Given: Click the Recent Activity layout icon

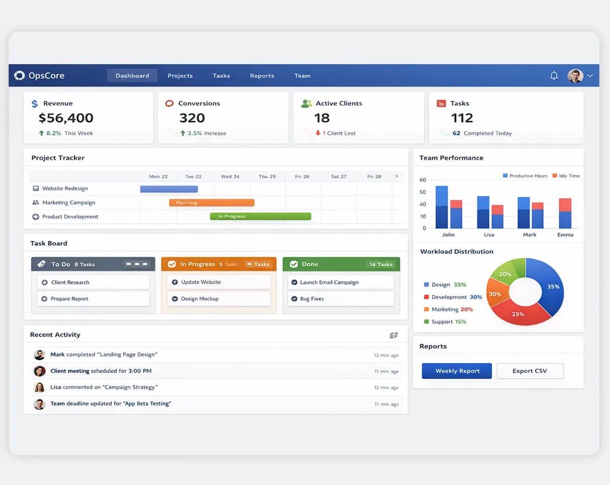Looking at the screenshot, I should pyautogui.click(x=393, y=335).
